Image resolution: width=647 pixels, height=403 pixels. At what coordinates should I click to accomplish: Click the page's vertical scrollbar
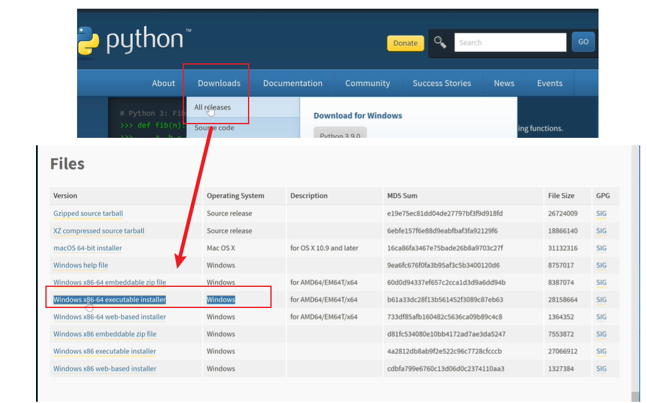point(635,273)
